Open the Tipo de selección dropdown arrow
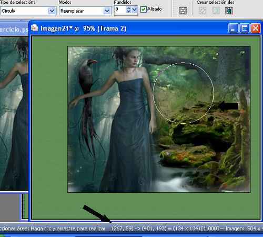 (x=52, y=11)
